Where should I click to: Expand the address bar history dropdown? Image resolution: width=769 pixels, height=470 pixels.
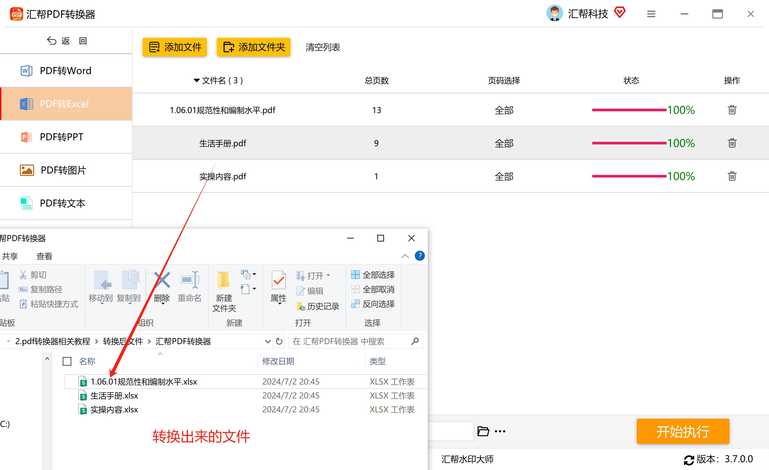268,341
